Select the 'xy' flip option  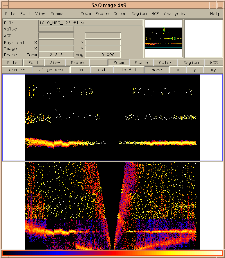(213, 70)
